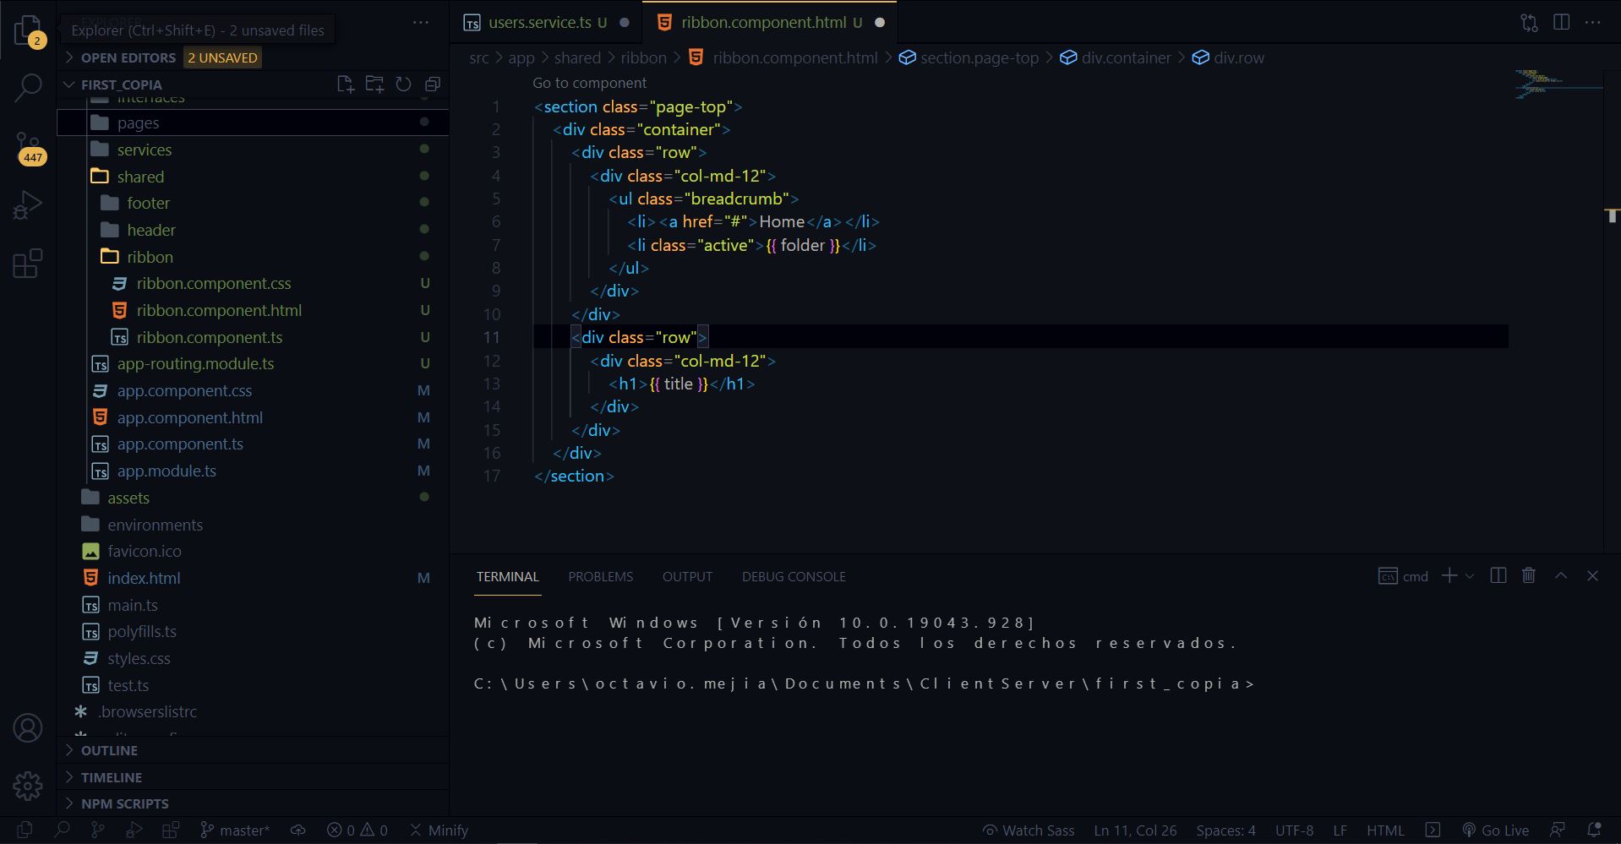Switch to OUTPUT panel tab
Screen dimensions: 1621x844
(687, 576)
